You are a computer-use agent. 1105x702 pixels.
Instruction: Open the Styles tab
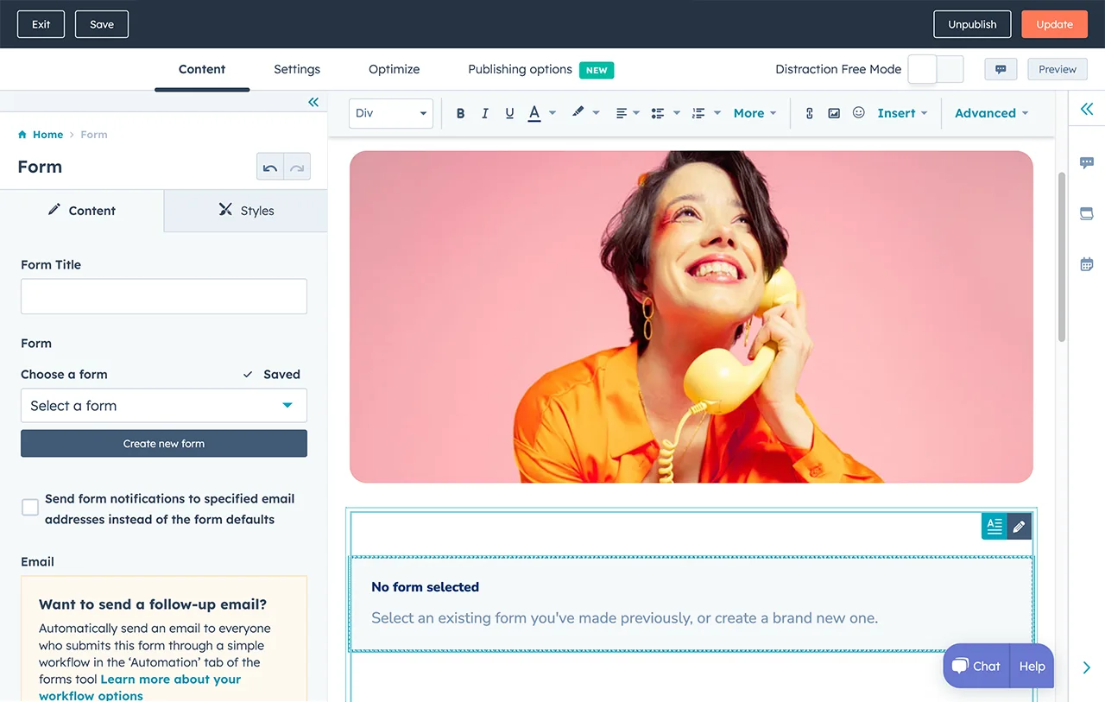tap(245, 210)
